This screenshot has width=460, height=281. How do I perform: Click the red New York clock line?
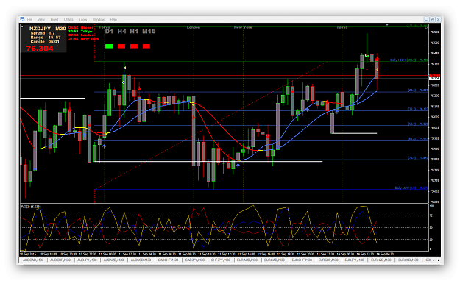(84, 38)
